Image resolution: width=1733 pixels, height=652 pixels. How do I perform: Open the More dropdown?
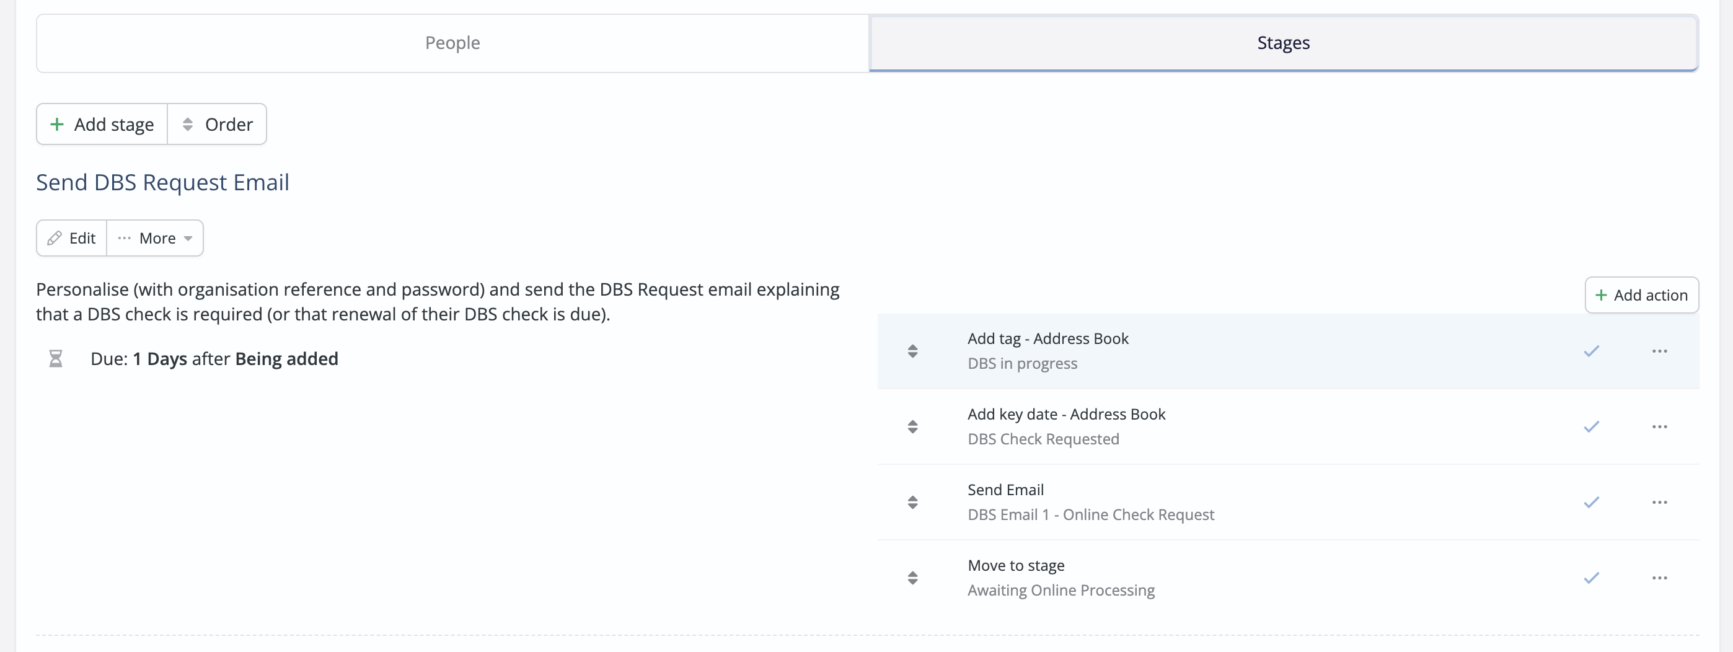[x=156, y=237]
